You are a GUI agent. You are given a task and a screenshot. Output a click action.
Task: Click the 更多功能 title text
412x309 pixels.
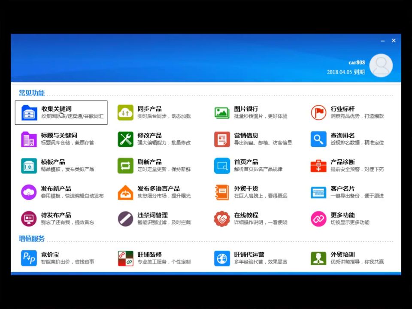342,215
